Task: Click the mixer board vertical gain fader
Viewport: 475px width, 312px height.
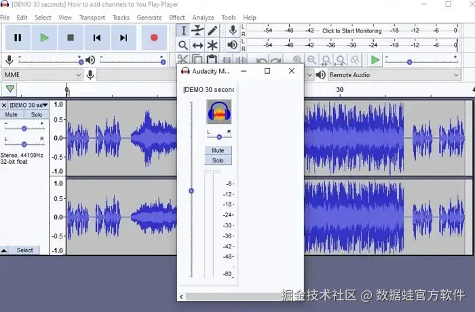Action: [x=191, y=191]
